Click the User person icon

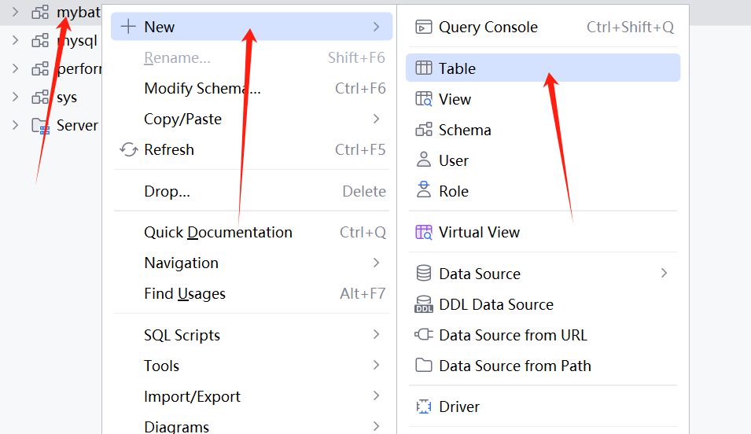click(423, 160)
